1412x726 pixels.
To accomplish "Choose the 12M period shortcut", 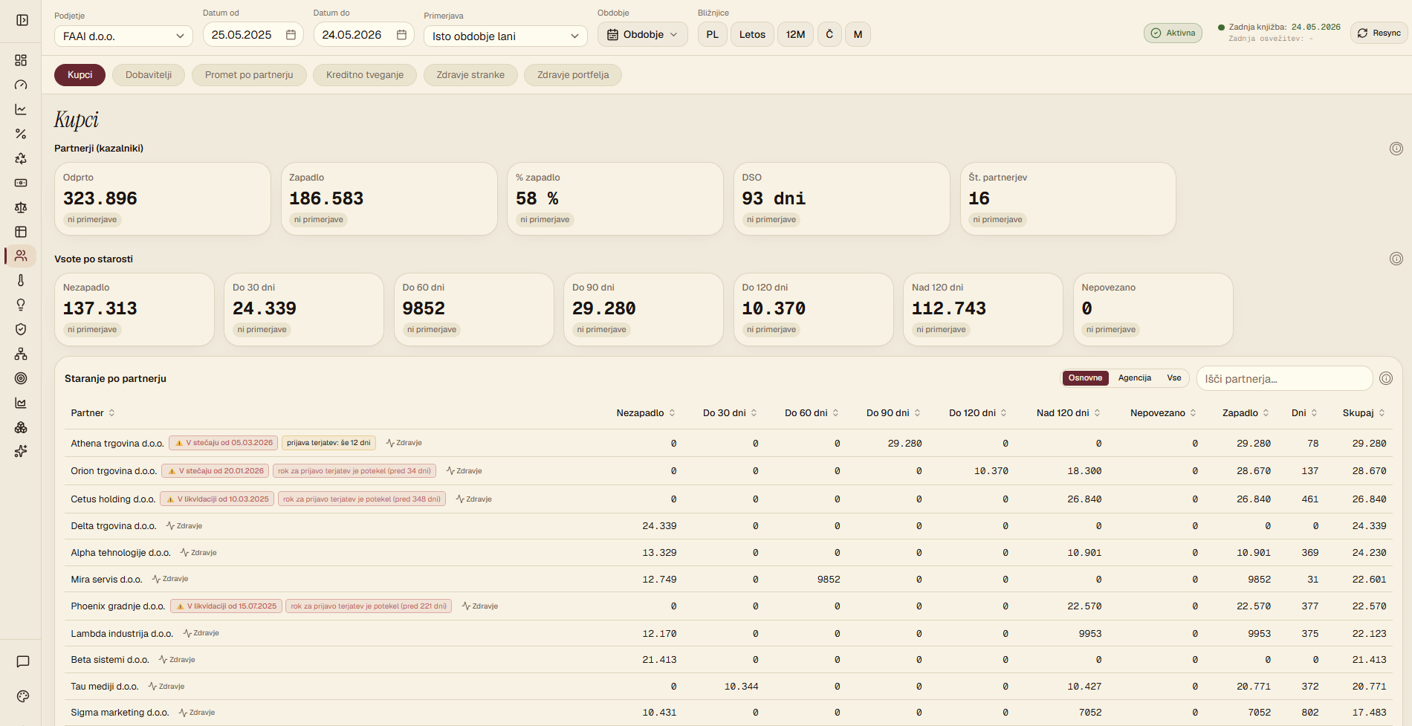I will tap(795, 34).
